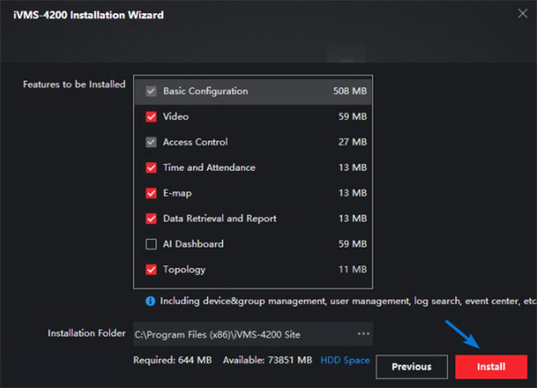Screen dimensions: 537x388
Task: Click the Including device&group management description
Action: click(x=348, y=301)
